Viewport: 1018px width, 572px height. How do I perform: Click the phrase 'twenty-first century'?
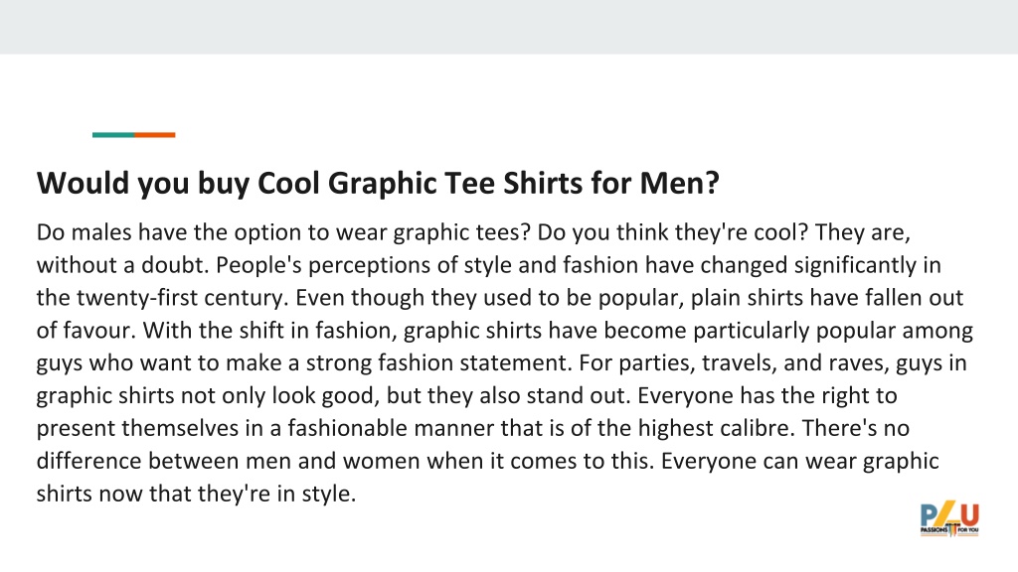(x=181, y=298)
